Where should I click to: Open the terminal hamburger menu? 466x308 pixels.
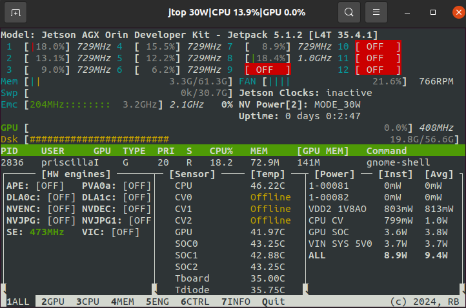pyautogui.click(x=376, y=12)
